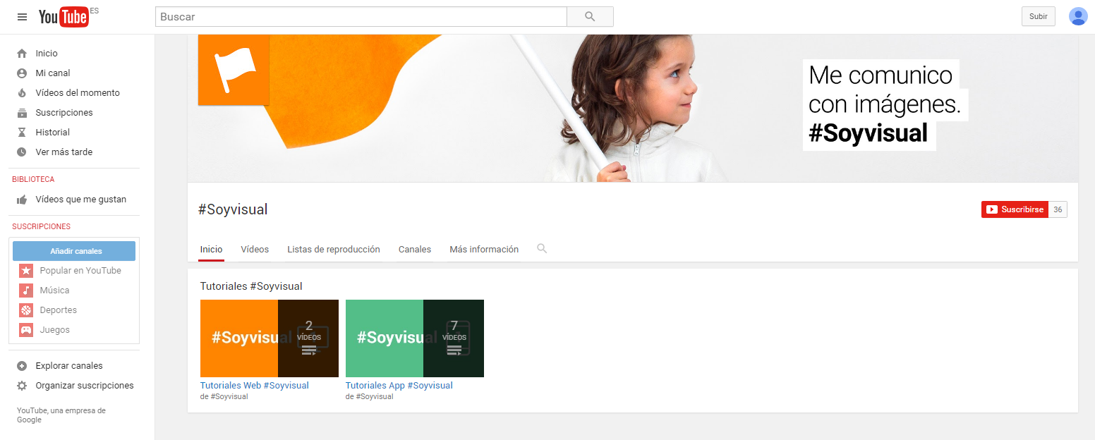Screen dimensions: 1095x440
Task: Click the SUSCRIPCIONES section heading
Action: click(41, 226)
